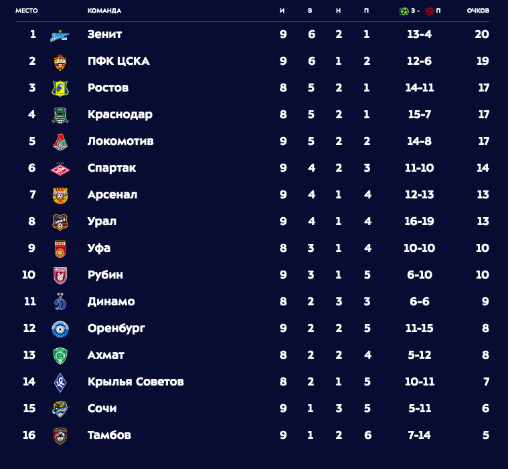Click the Локомотив team crest

coord(60,142)
